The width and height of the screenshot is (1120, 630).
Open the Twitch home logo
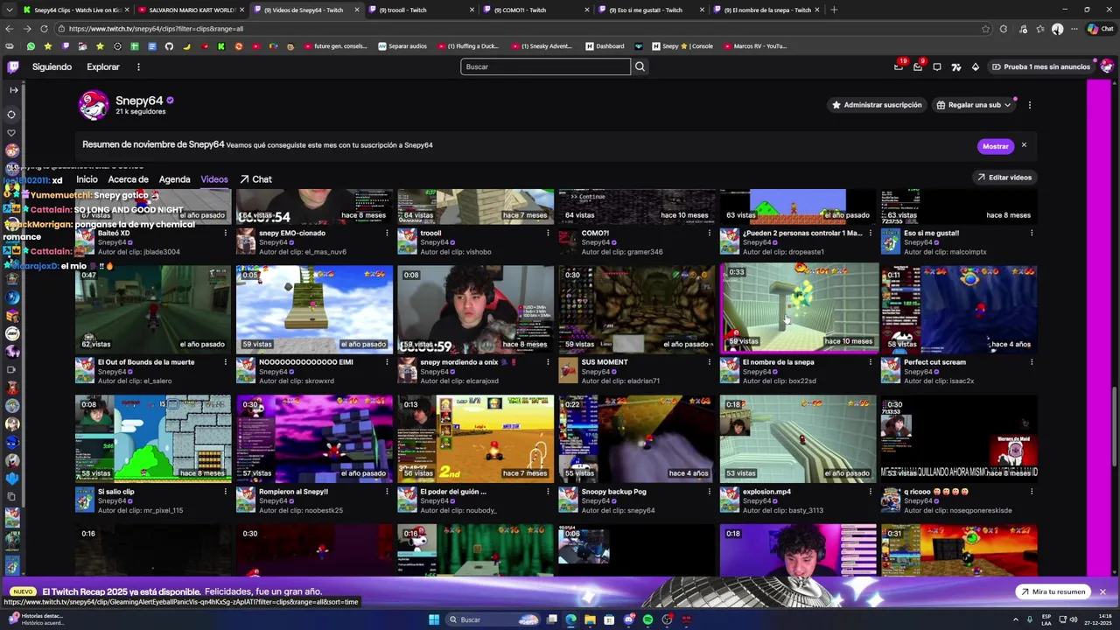point(13,66)
